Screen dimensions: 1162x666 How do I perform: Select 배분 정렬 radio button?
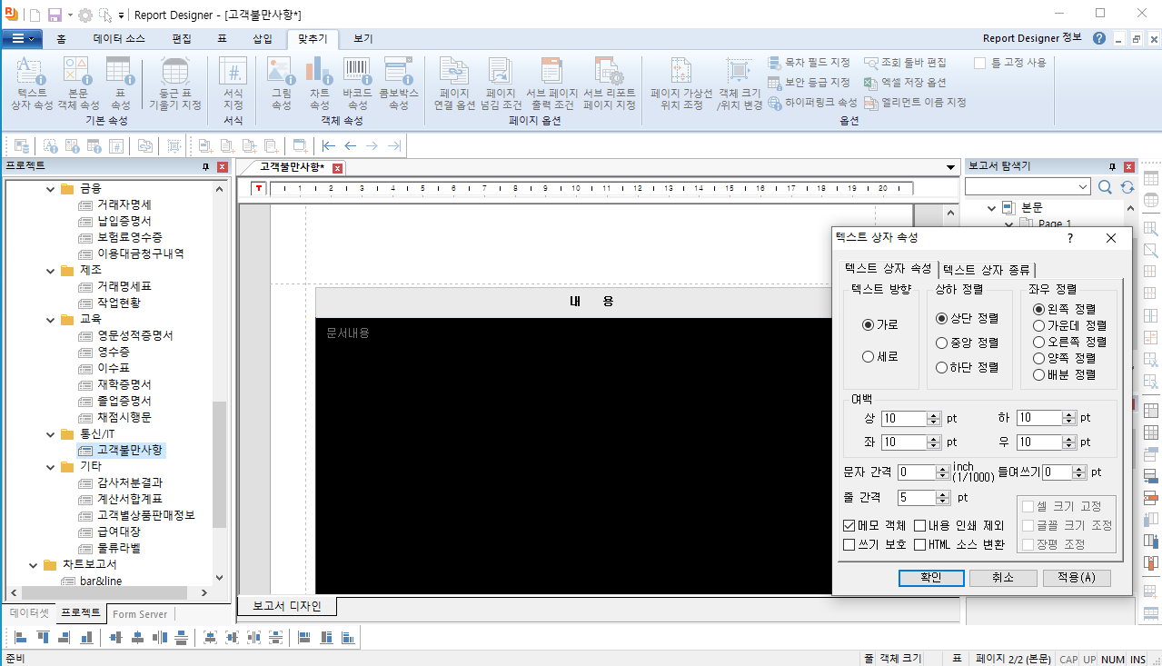coord(1038,374)
